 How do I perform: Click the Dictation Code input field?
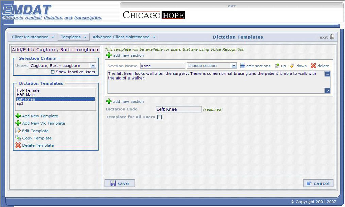(178, 109)
